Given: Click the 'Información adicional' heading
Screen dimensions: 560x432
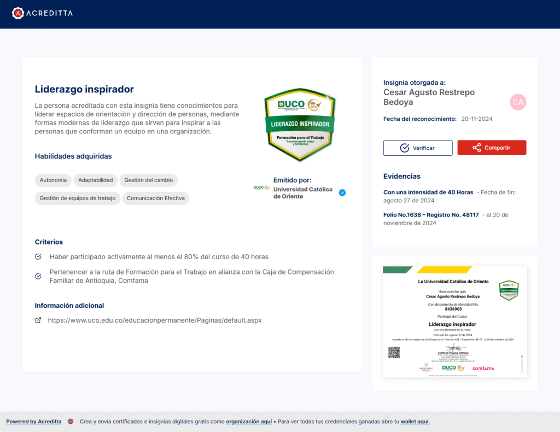Looking at the screenshot, I should 69,306.
